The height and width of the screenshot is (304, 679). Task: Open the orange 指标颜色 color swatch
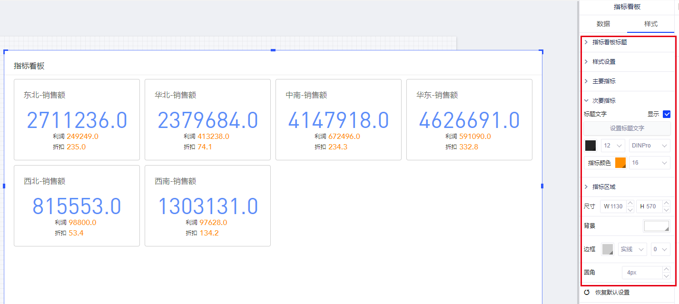pos(620,163)
